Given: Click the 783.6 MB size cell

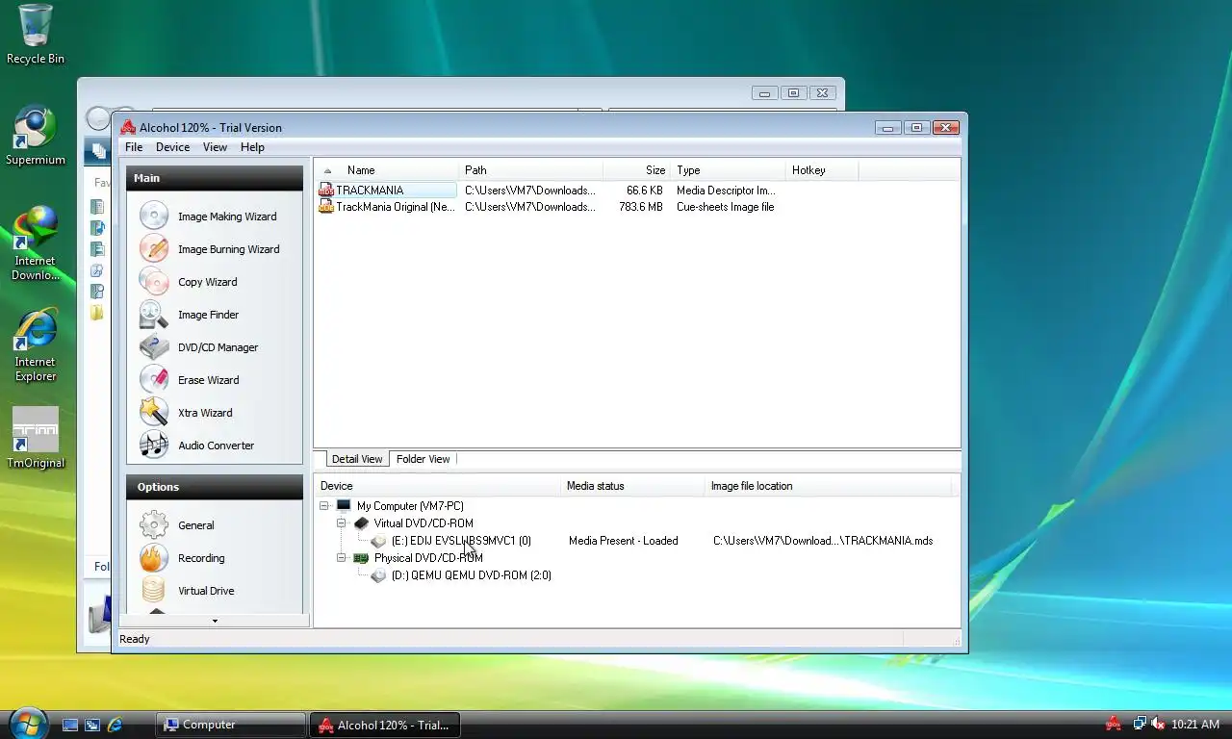Looking at the screenshot, I should tap(641, 207).
